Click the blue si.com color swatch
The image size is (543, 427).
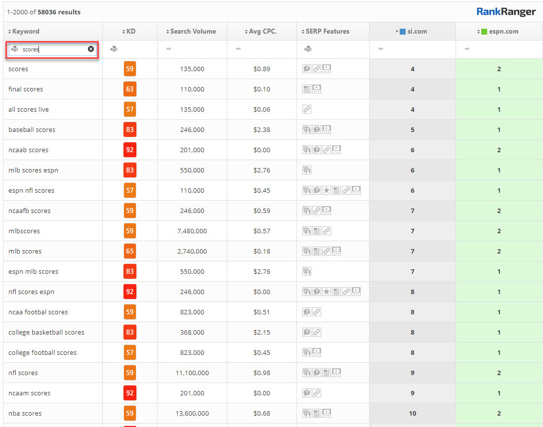tap(403, 31)
